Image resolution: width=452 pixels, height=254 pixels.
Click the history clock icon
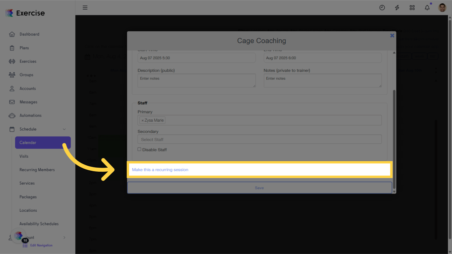tap(382, 7)
